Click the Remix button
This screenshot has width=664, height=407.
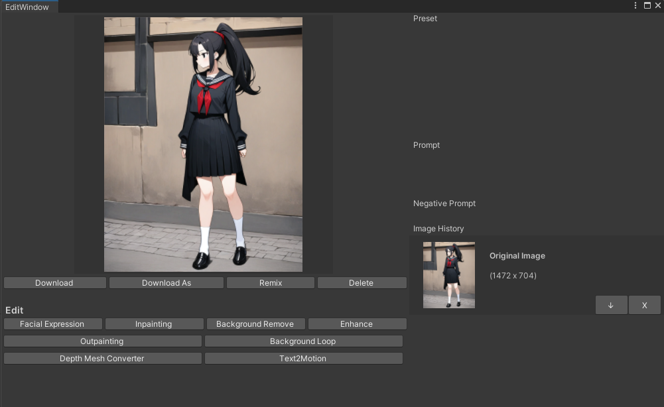(270, 283)
